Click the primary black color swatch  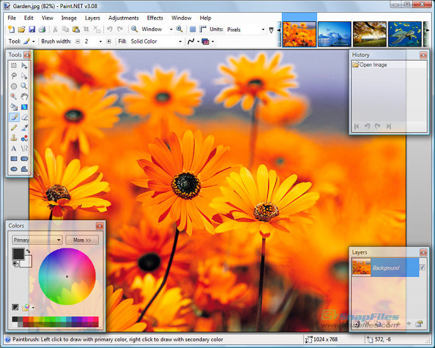tap(18, 254)
